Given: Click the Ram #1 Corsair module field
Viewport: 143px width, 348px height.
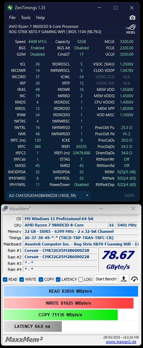Looking at the screenshot, I should tap(60, 250).
